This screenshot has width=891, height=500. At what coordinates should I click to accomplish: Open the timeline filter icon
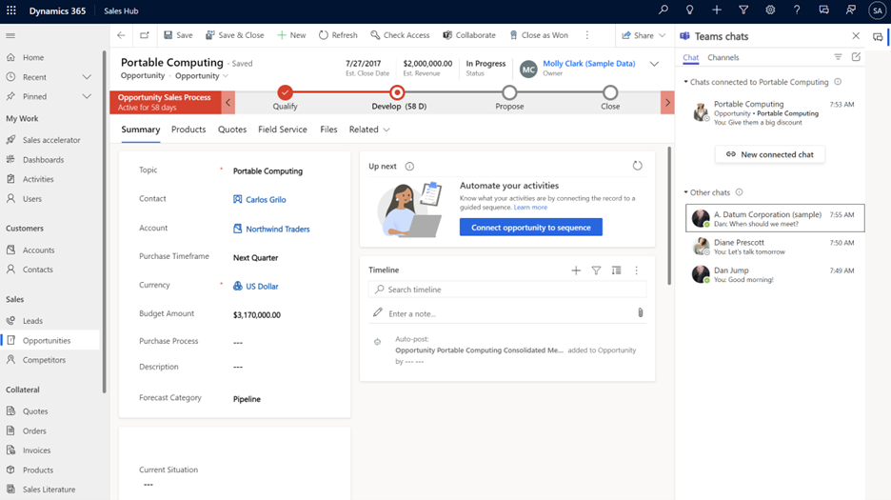coord(596,270)
